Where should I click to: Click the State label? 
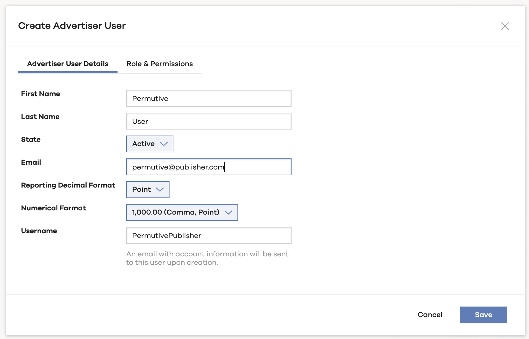(x=31, y=139)
